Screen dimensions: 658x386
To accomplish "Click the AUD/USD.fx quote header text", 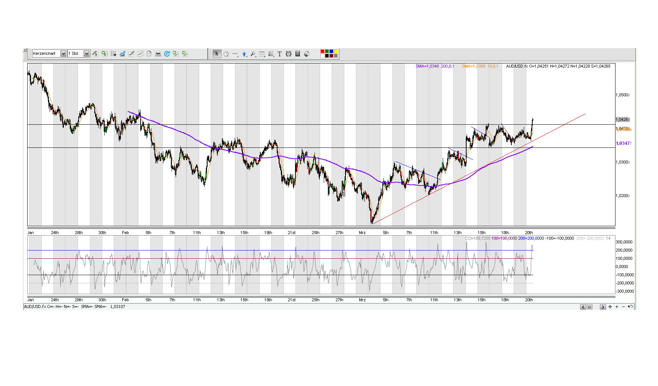I will pyautogui.click(x=558, y=66).
